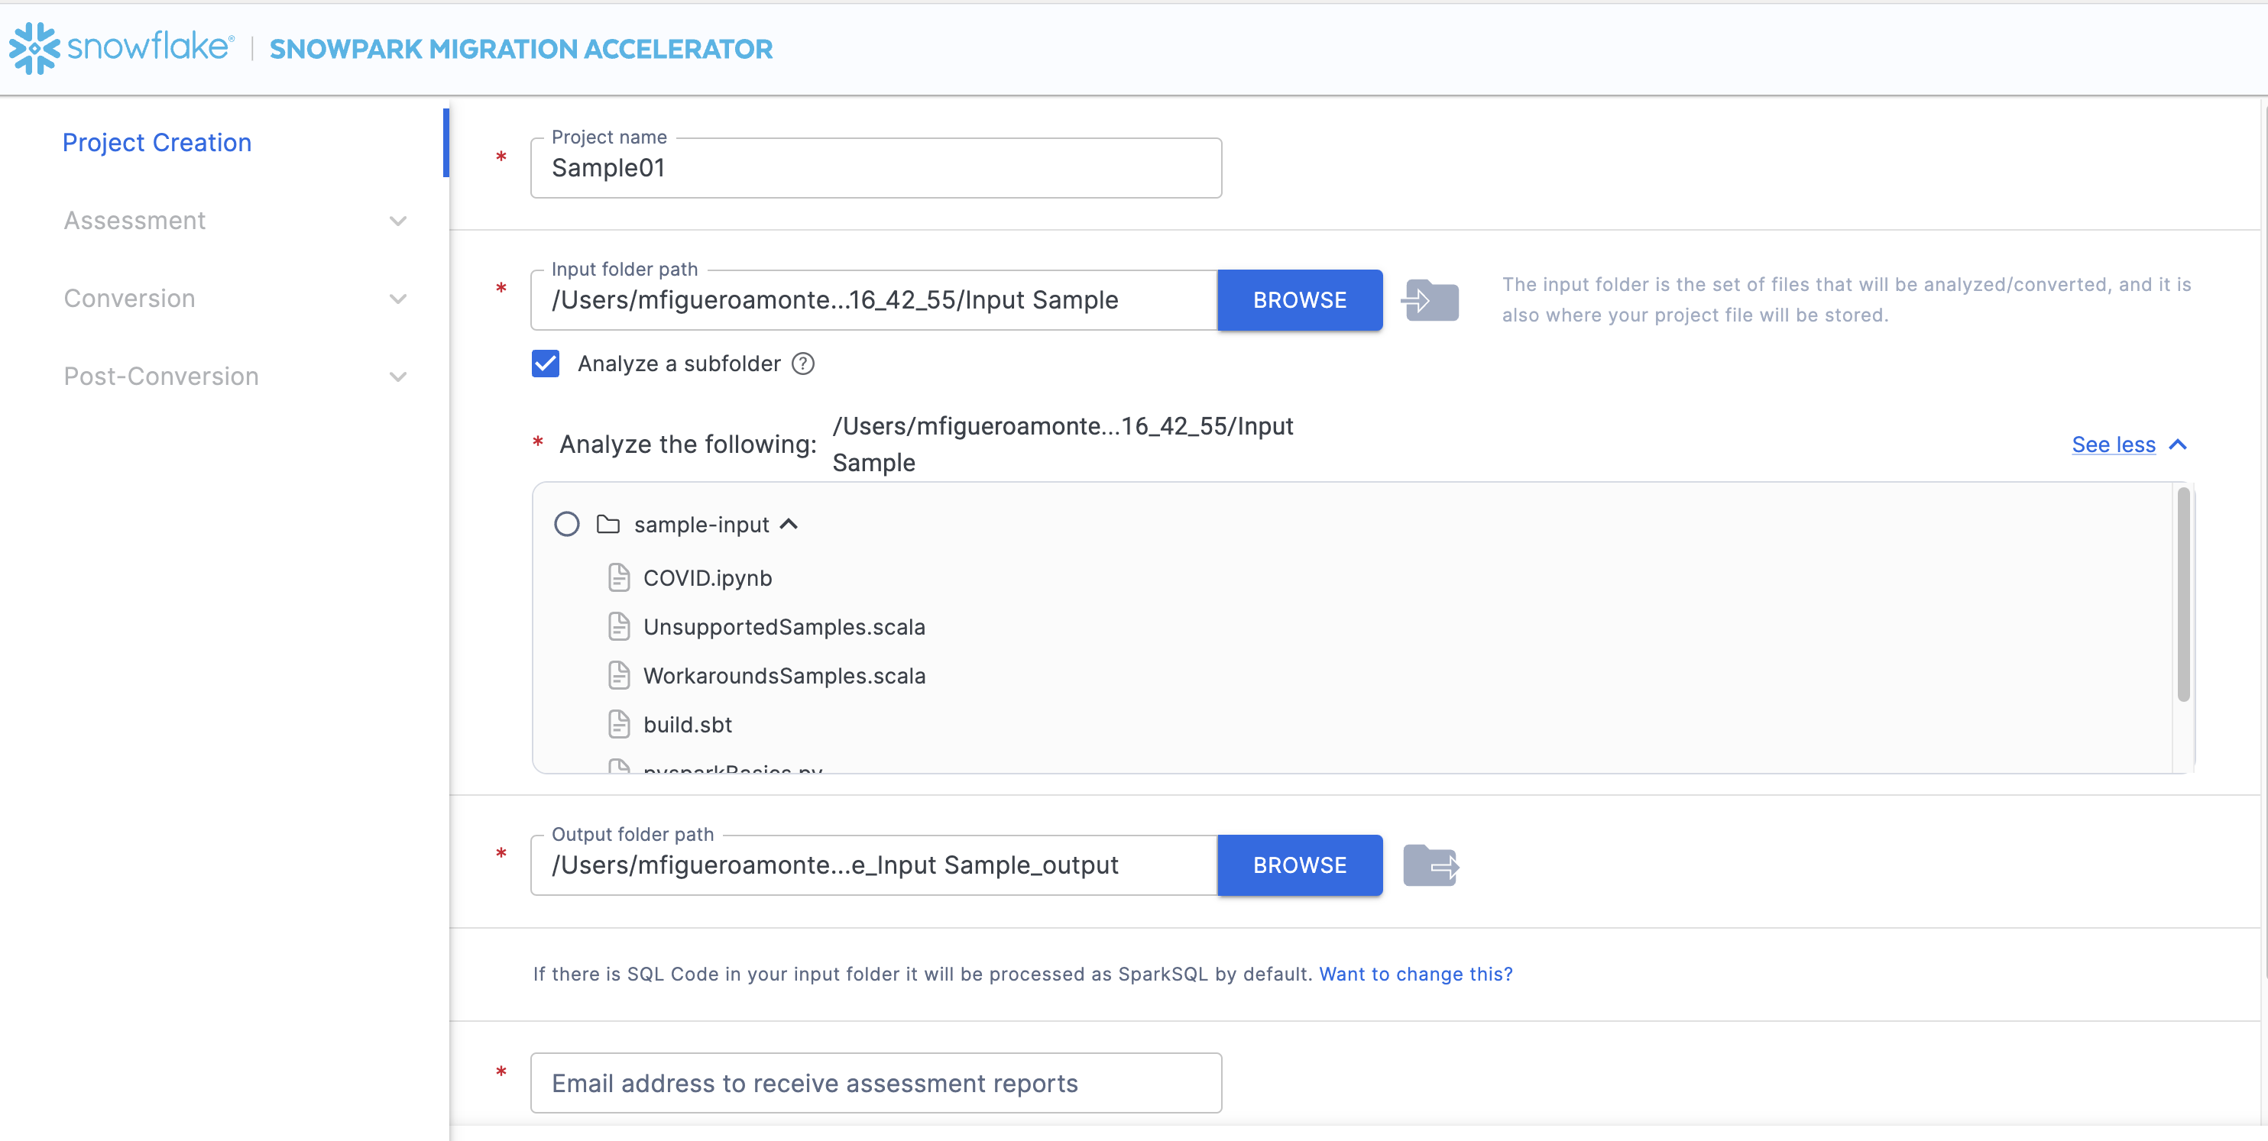Expand Post-Conversion section chevron
This screenshot has height=1141, width=2268.
tap(398, 377)
